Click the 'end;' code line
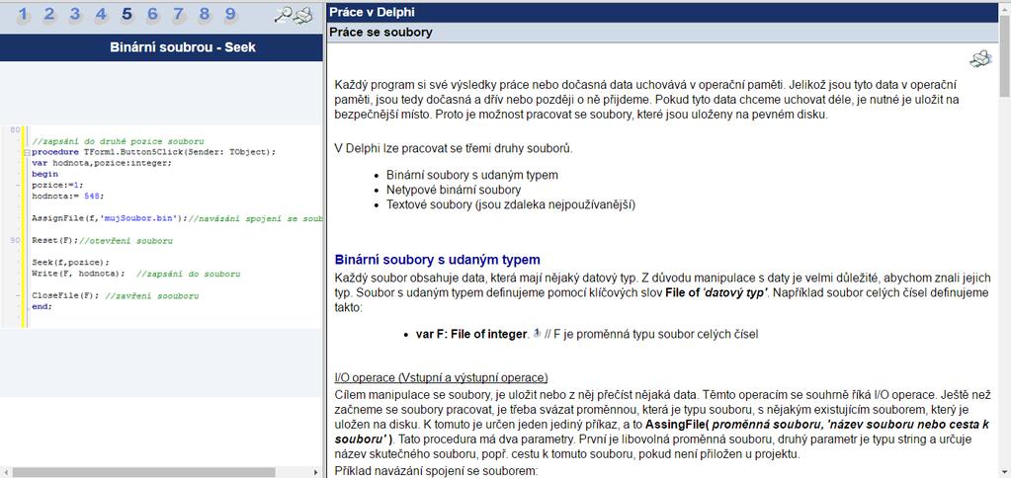 pyautogui.click(x=42, y=306)
